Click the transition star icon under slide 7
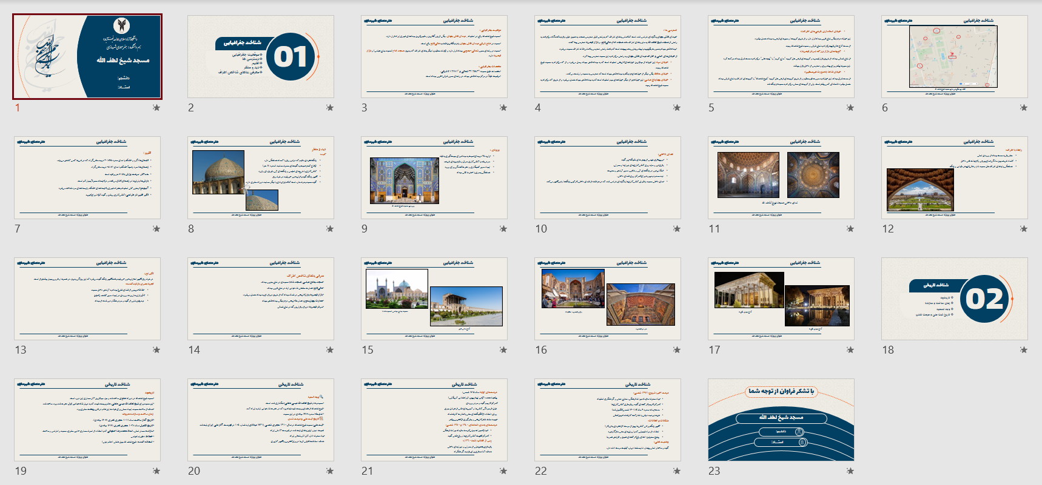Viewport: 1042px width, 485px height. click(156, 229)
